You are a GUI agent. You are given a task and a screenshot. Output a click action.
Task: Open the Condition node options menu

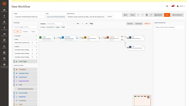point(118,37)
